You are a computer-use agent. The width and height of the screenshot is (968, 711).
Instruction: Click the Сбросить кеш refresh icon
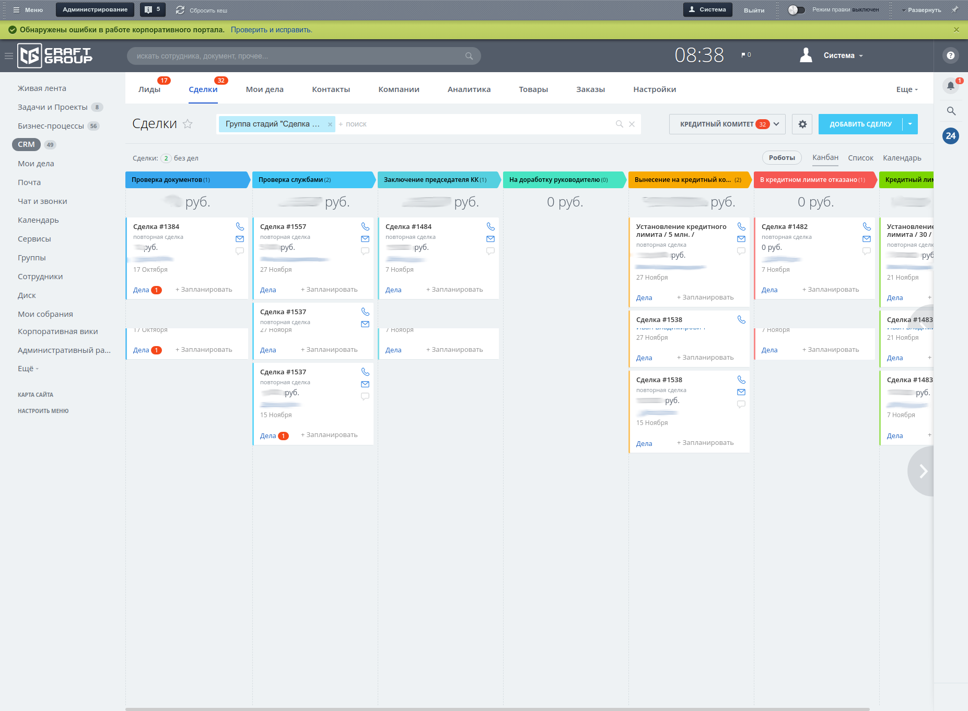180,10
